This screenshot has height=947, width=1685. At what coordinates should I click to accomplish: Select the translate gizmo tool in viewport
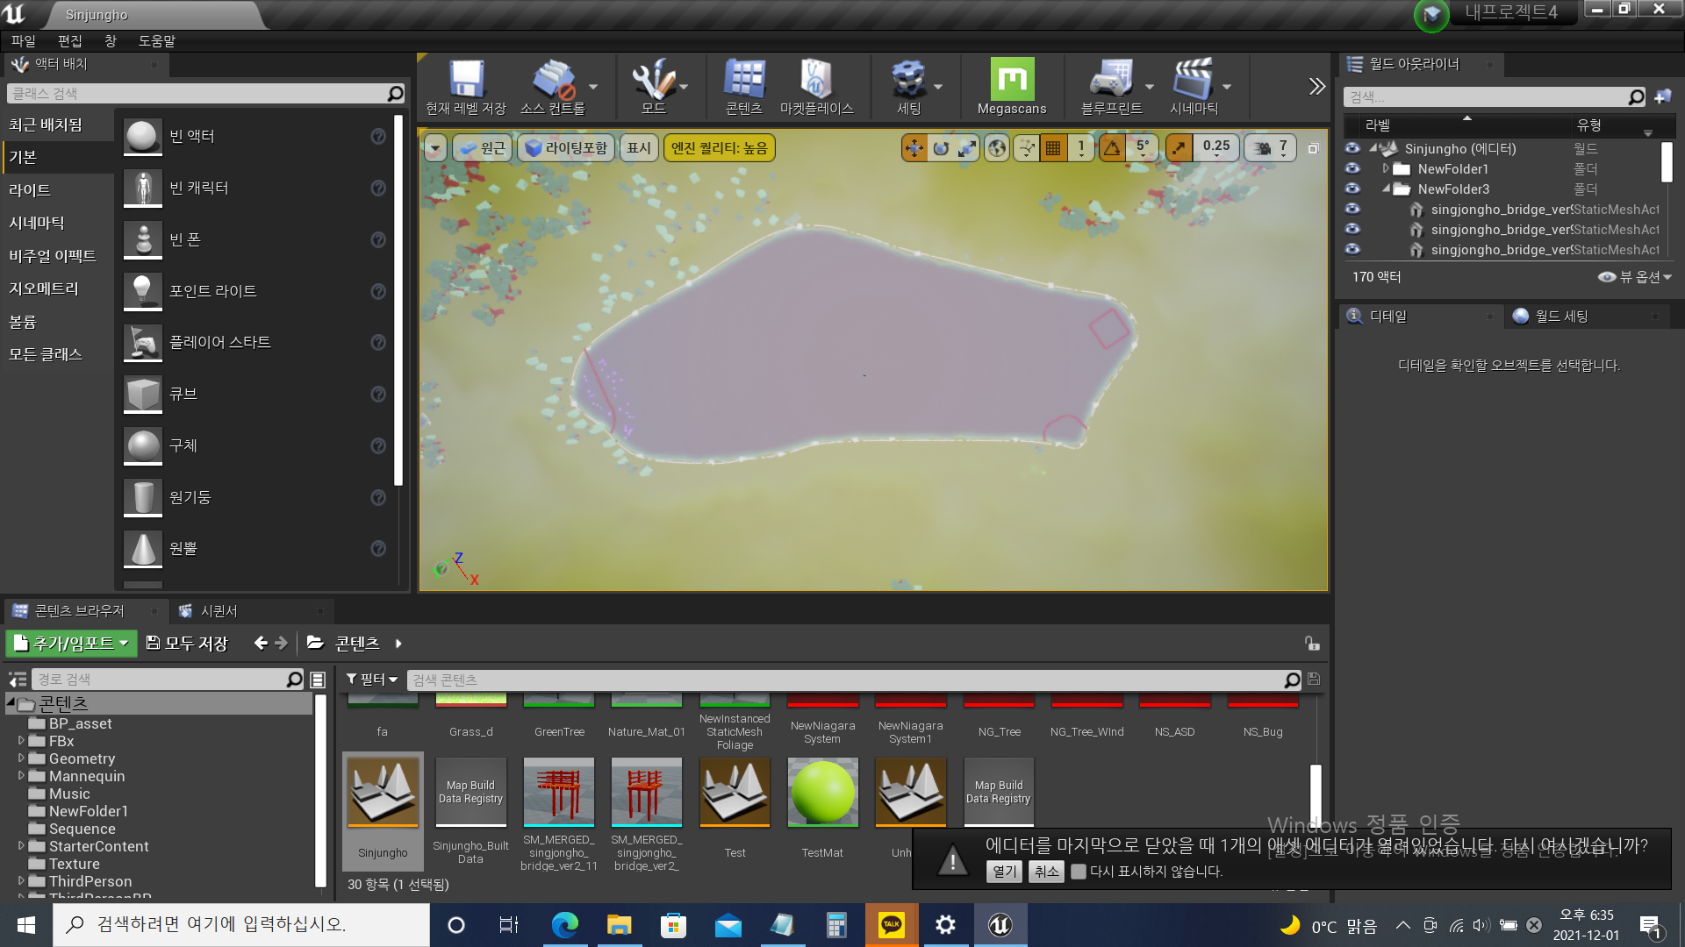pyautogui.click(x=914, y=148)
